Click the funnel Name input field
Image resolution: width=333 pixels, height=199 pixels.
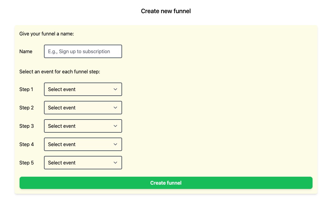click(x=83, y=51)
